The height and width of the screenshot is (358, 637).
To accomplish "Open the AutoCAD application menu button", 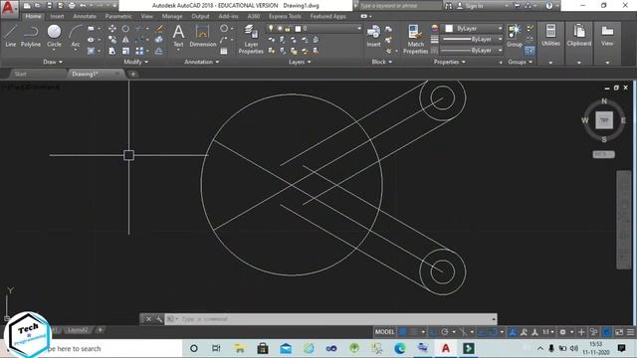I will click(x=9, y=8).
